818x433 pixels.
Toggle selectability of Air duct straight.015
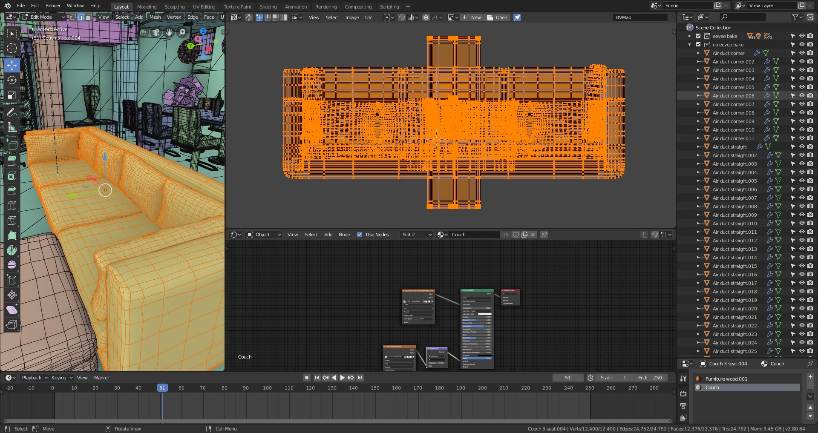793,266
